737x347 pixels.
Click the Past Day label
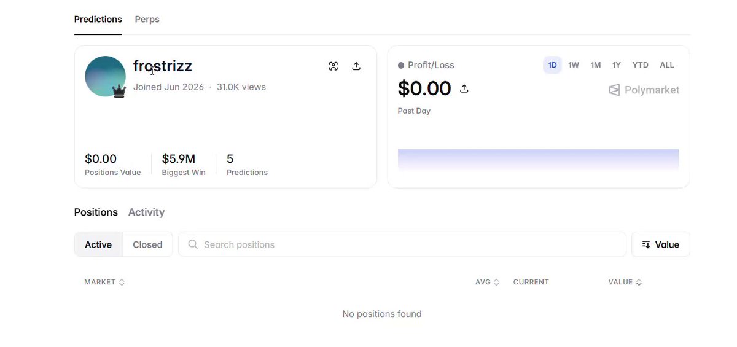click(x=414, y=111)
